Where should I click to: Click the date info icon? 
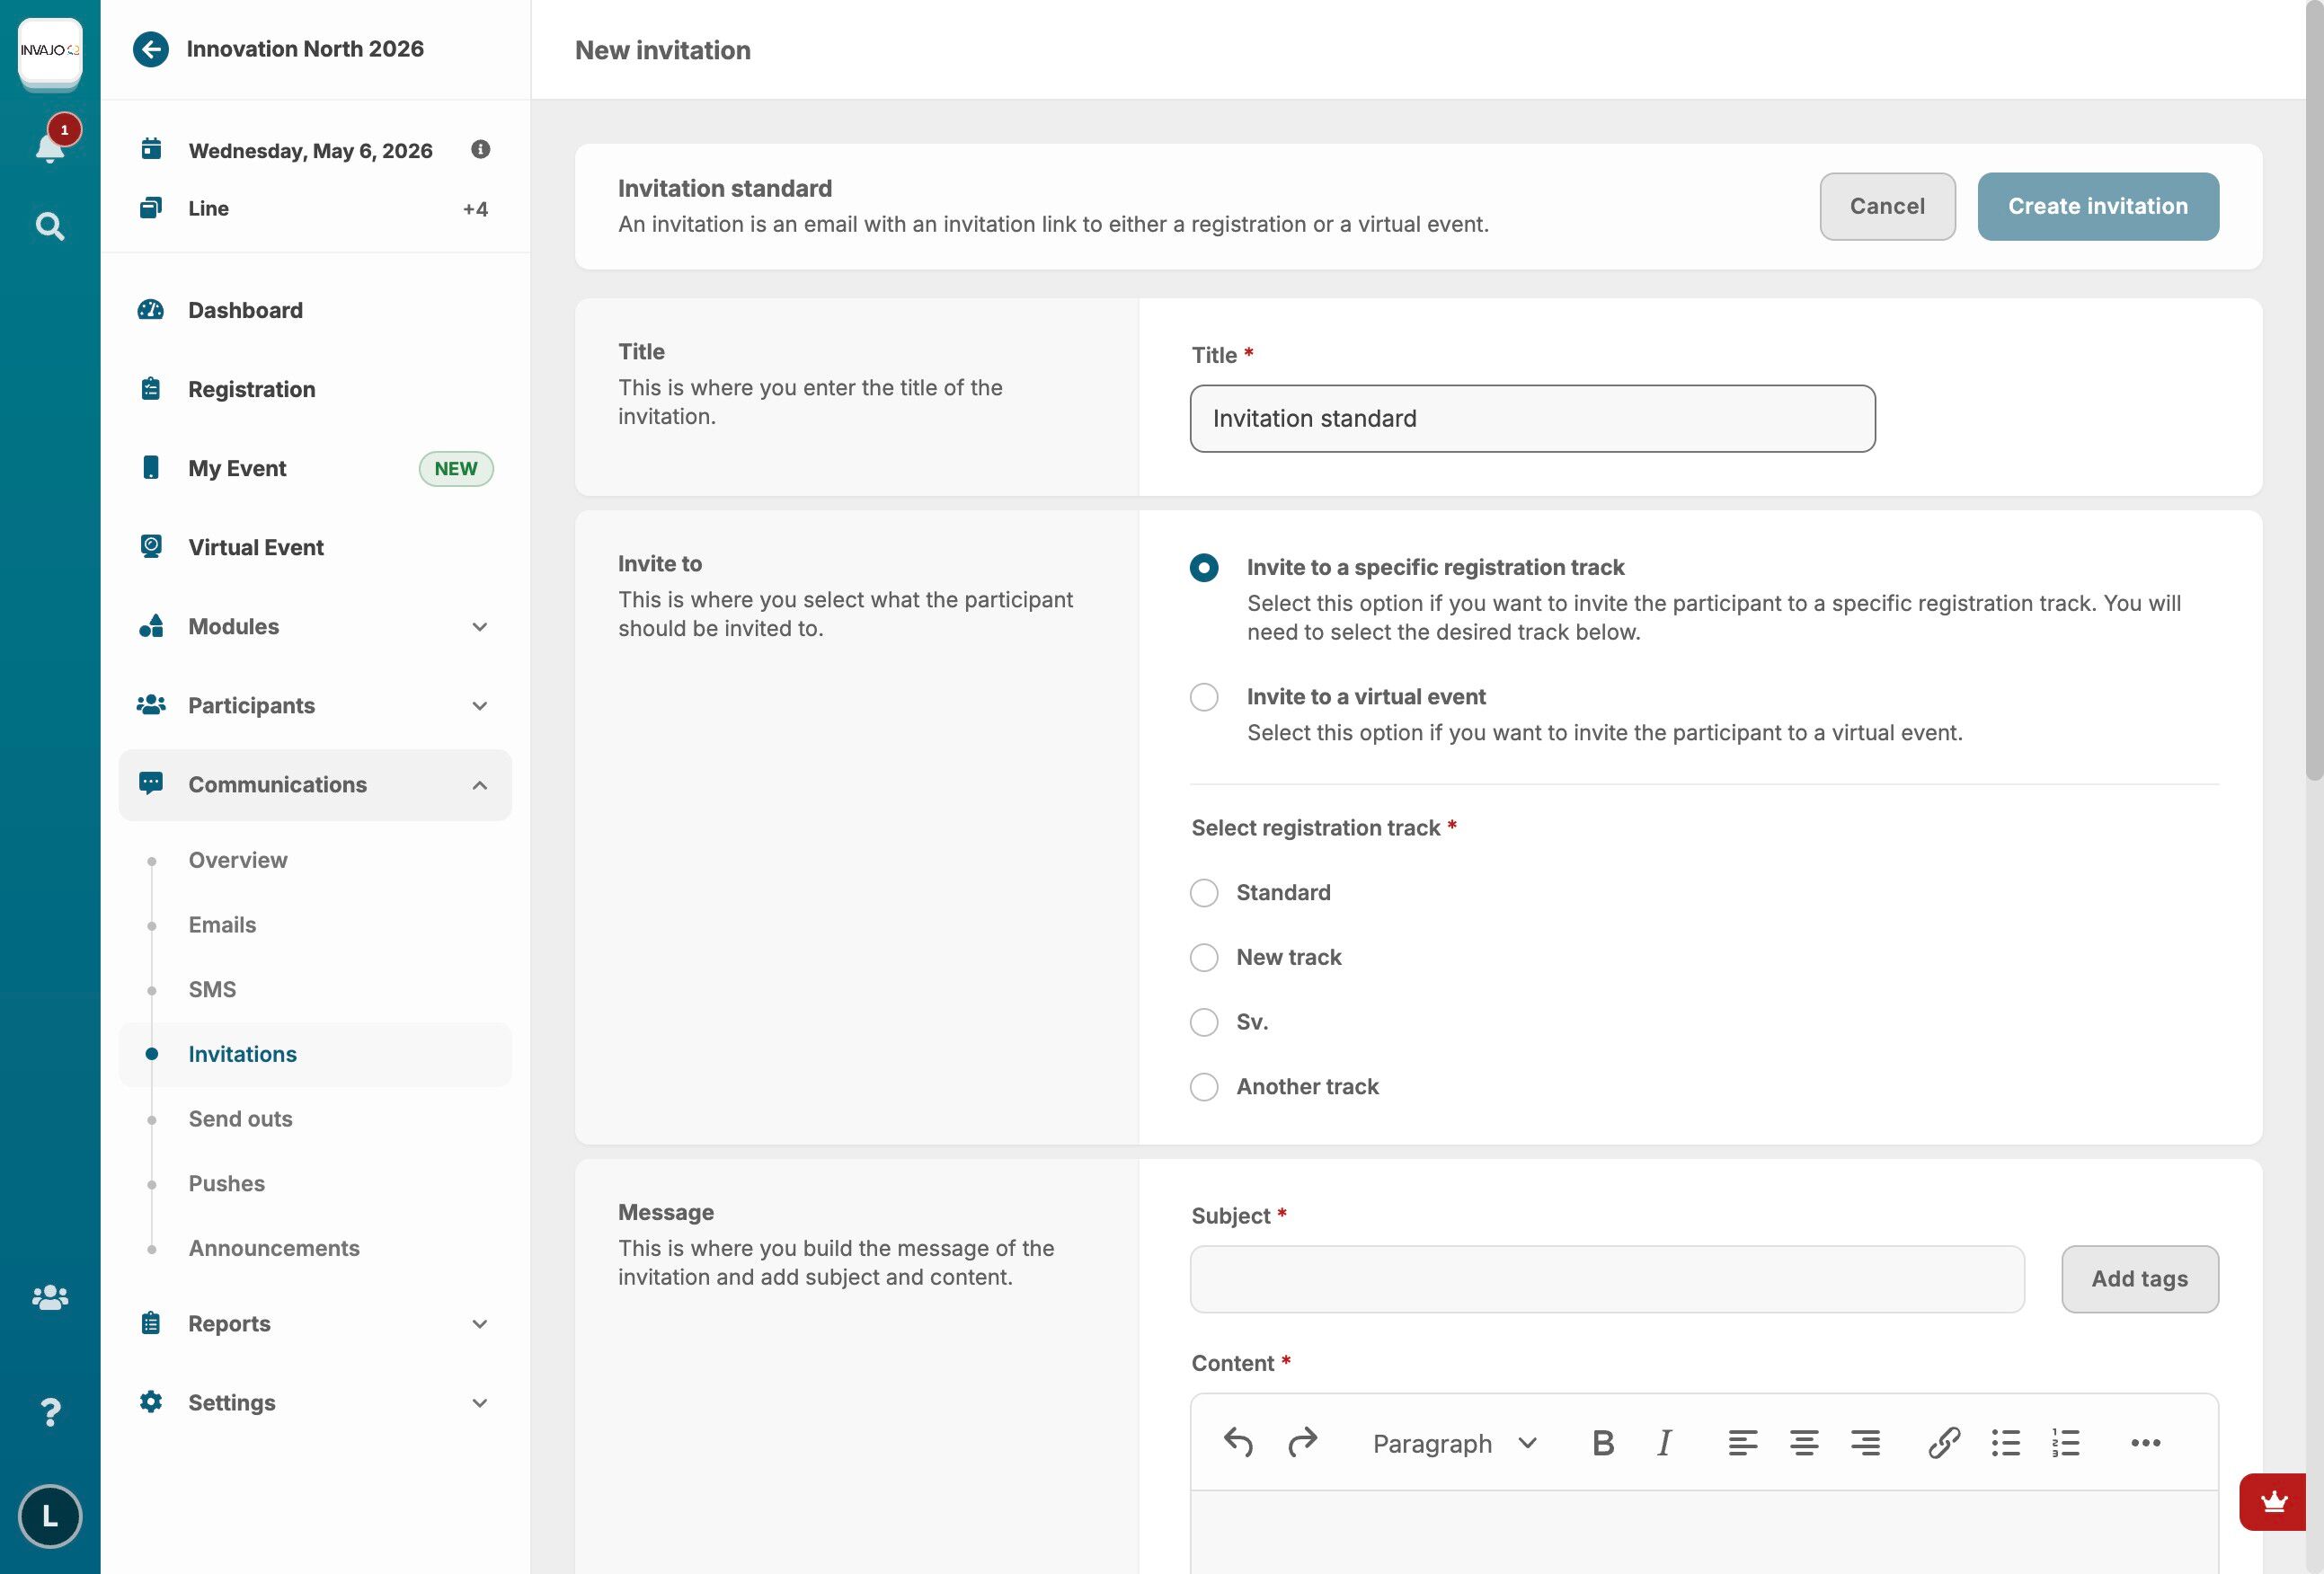pyautogui.click(x=480, y=149)
